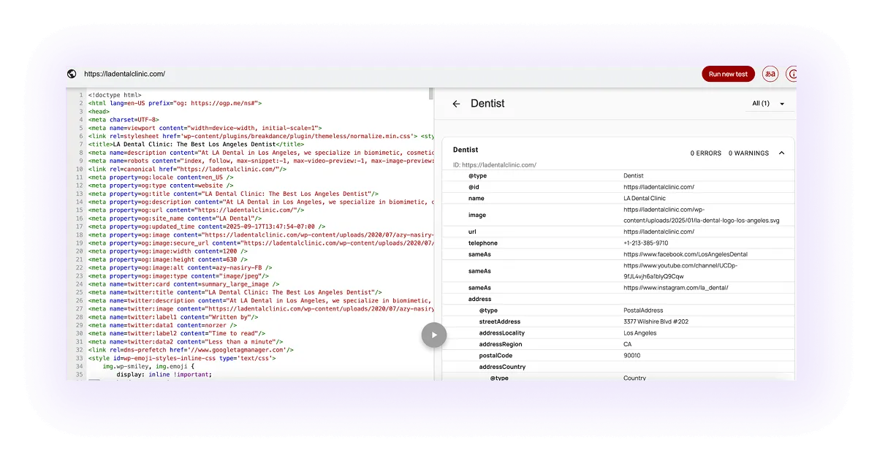Open the All (1) results filter dropdown
Screen dimensions: 877x461
coord(766,104)
